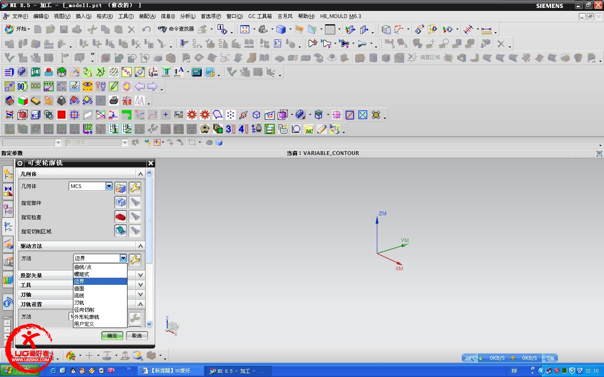Open the 整个装配 selection scope dropdown
The height and width of the screenshot is (377, 604).
[125, 142]
